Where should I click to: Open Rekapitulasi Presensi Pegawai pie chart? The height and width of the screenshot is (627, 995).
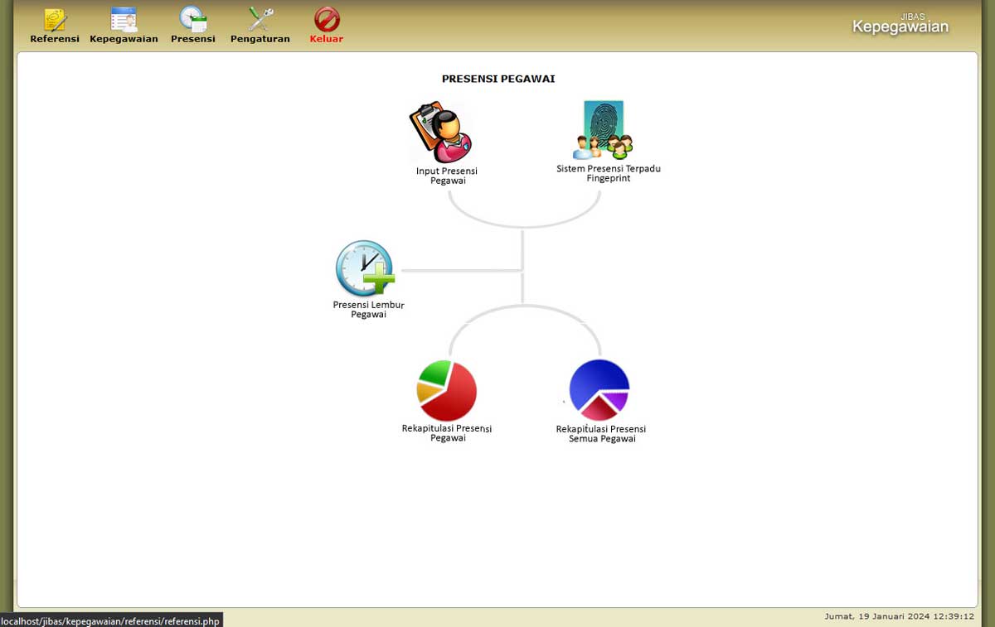pyautogui.click(x=447, y=390)
